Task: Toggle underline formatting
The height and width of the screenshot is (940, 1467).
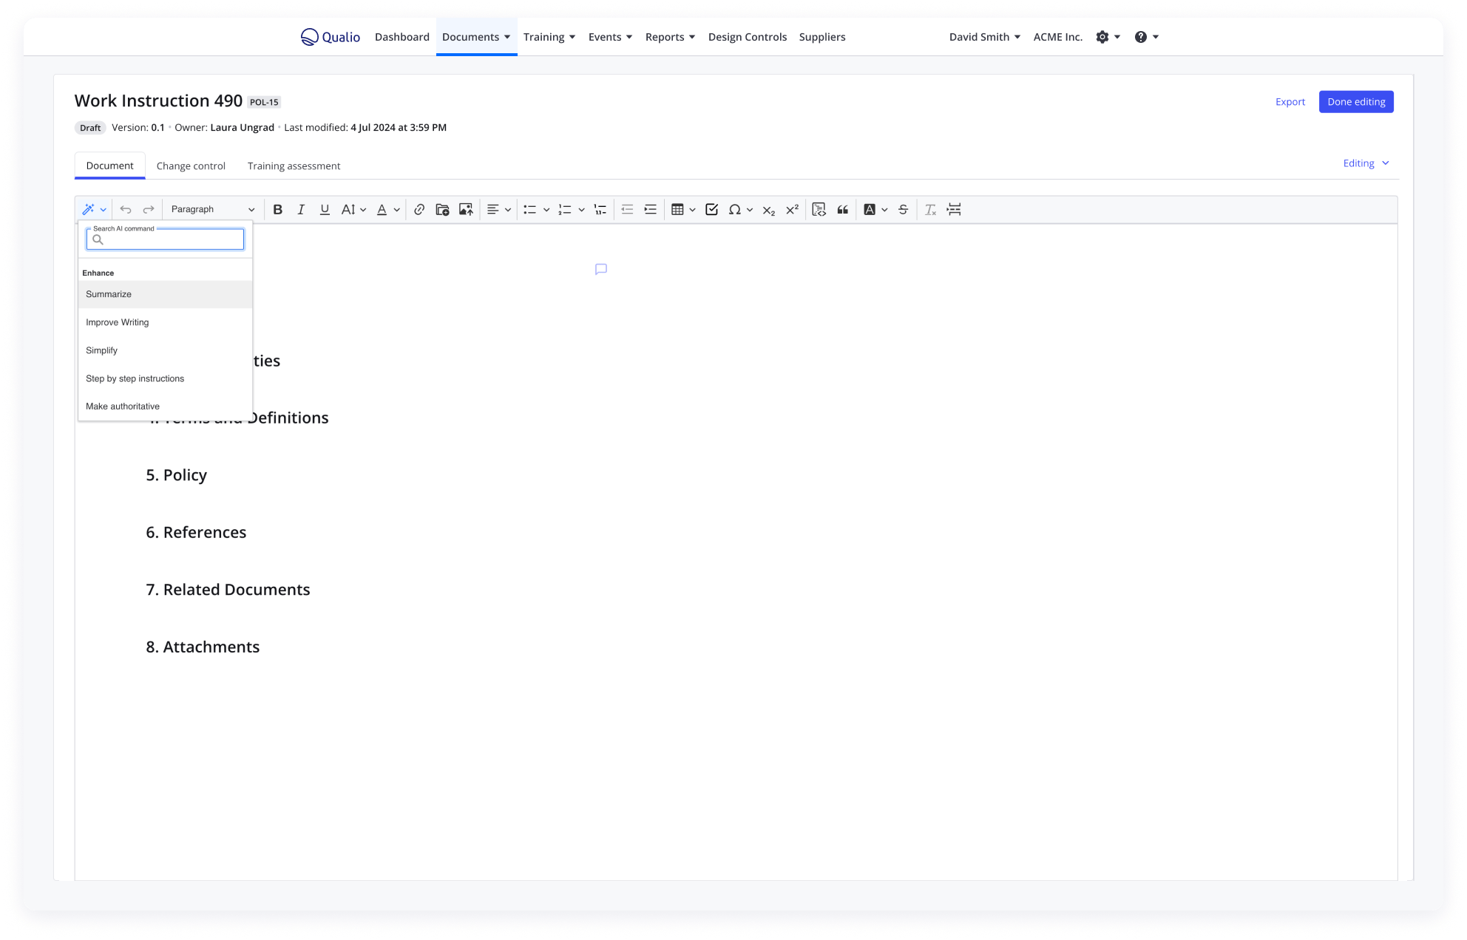Action: 325,209
